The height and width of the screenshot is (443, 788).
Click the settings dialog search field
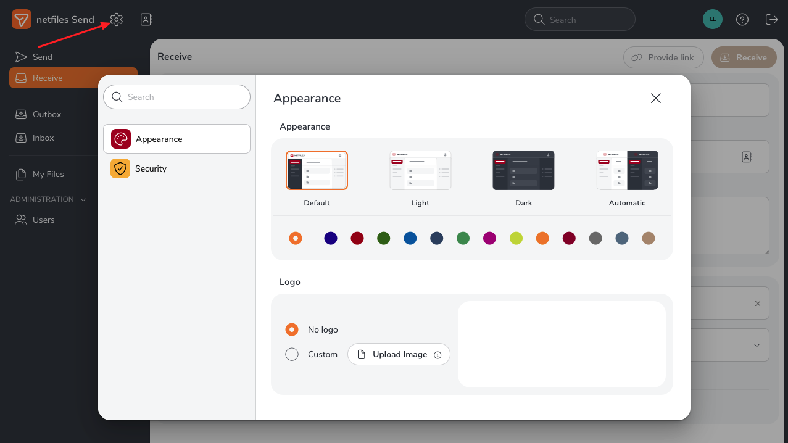coord(176,97)
